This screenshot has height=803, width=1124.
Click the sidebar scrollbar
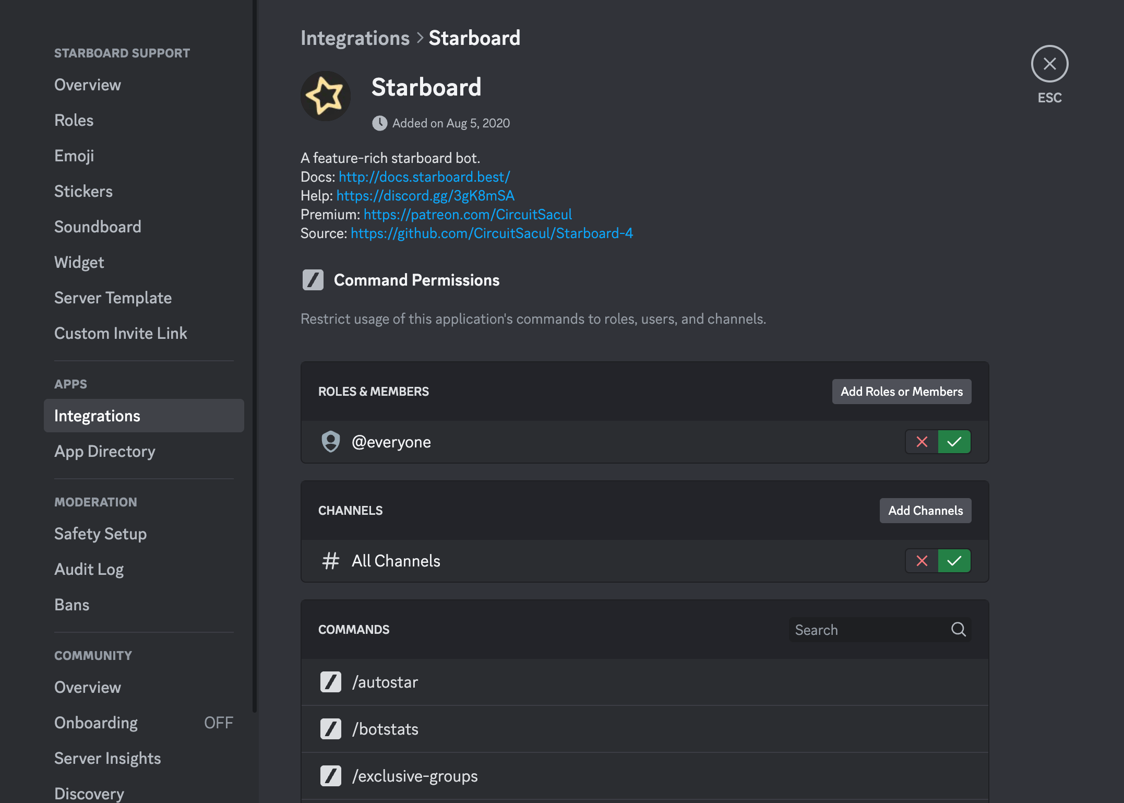255,355
